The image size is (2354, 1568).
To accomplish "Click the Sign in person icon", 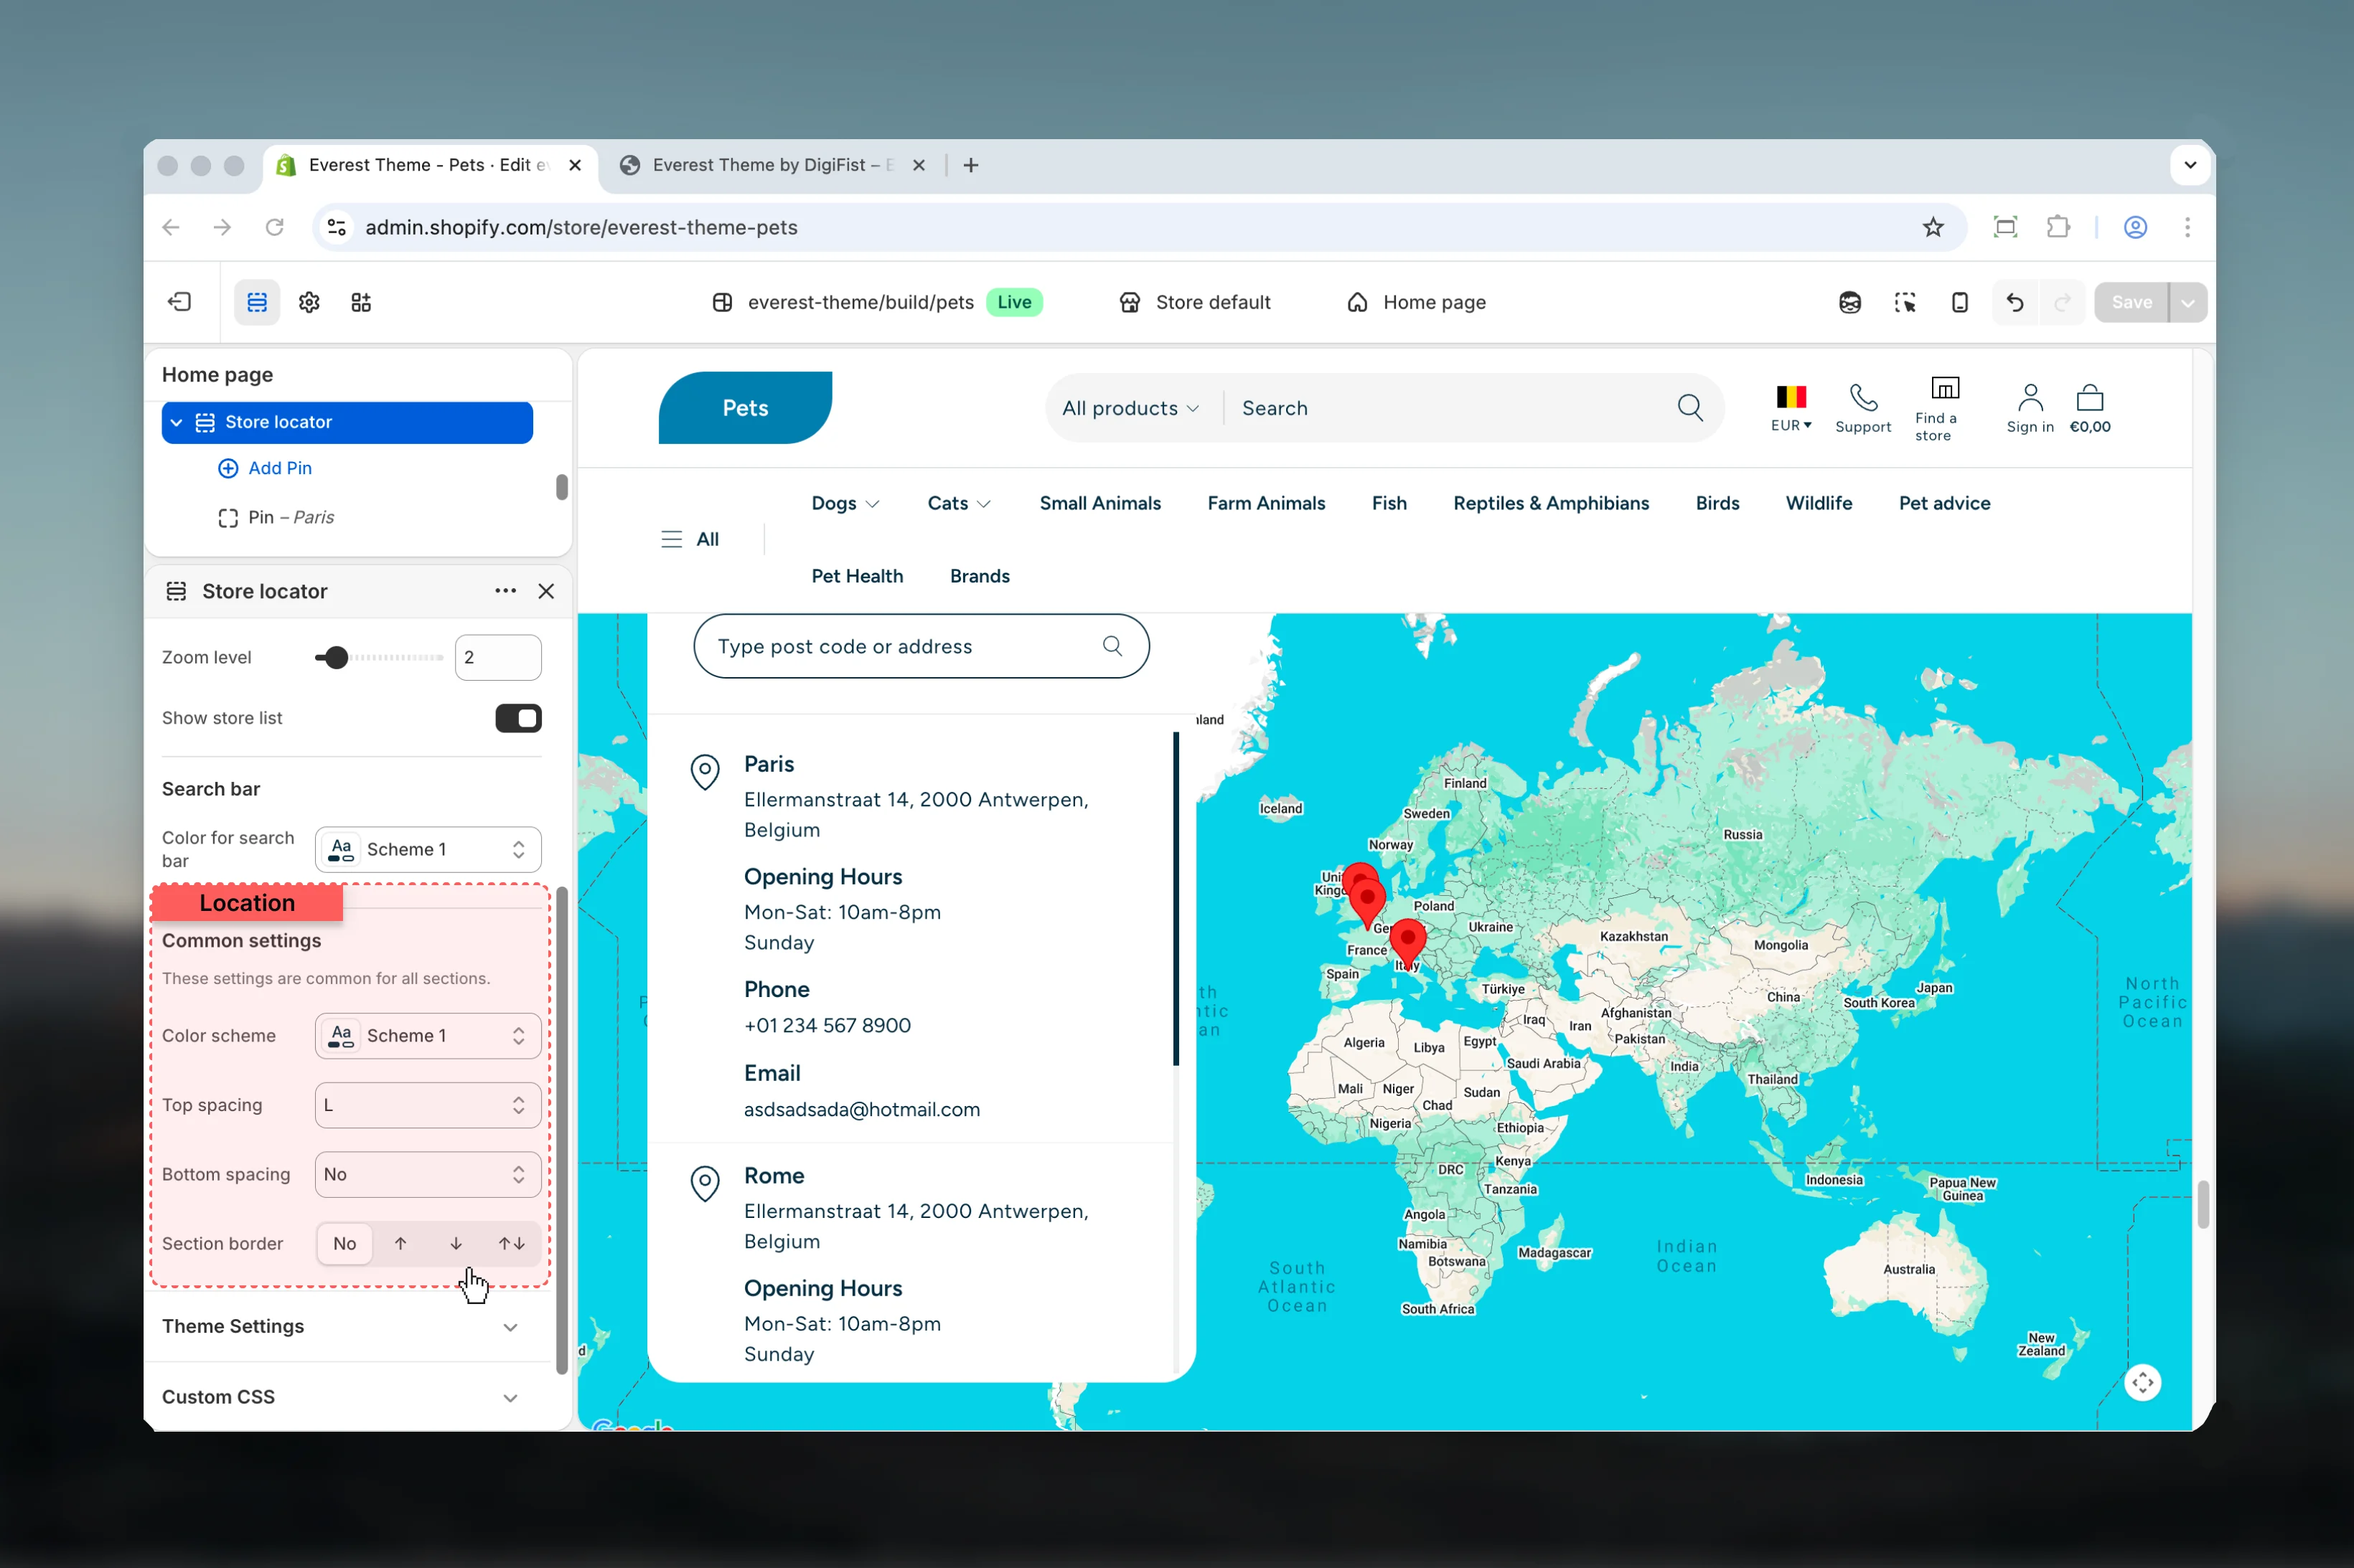I will coord(2030,398).
